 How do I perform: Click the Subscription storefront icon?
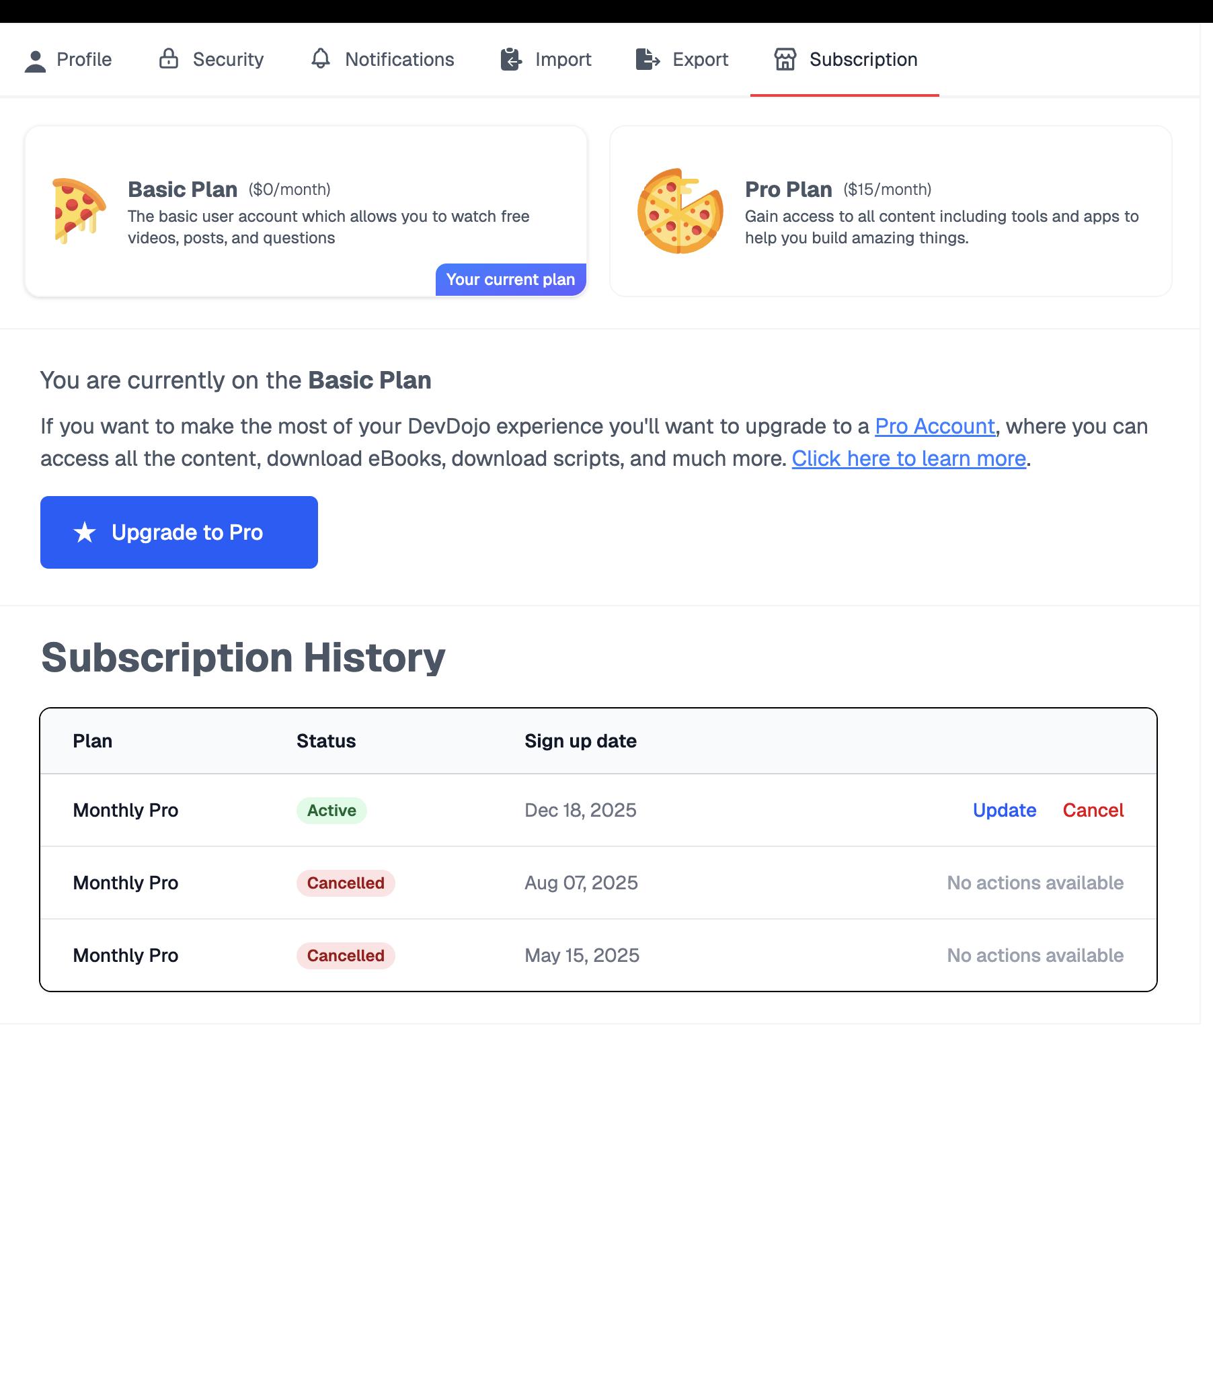(785, 59)
